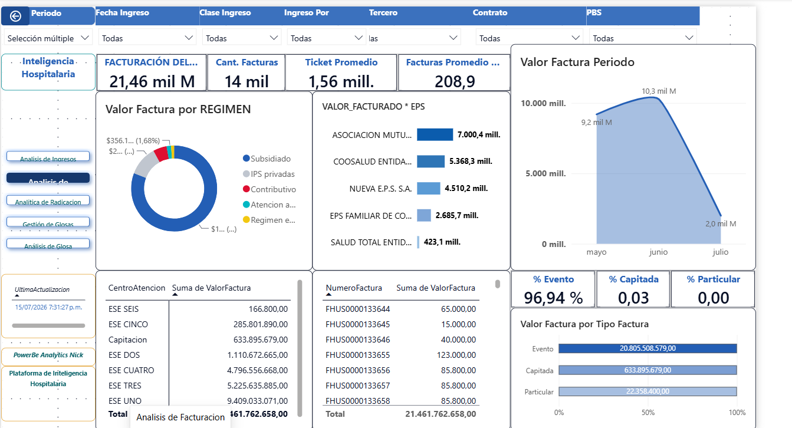Navigate to Análisis de Glosa

[x=48, y=243]
